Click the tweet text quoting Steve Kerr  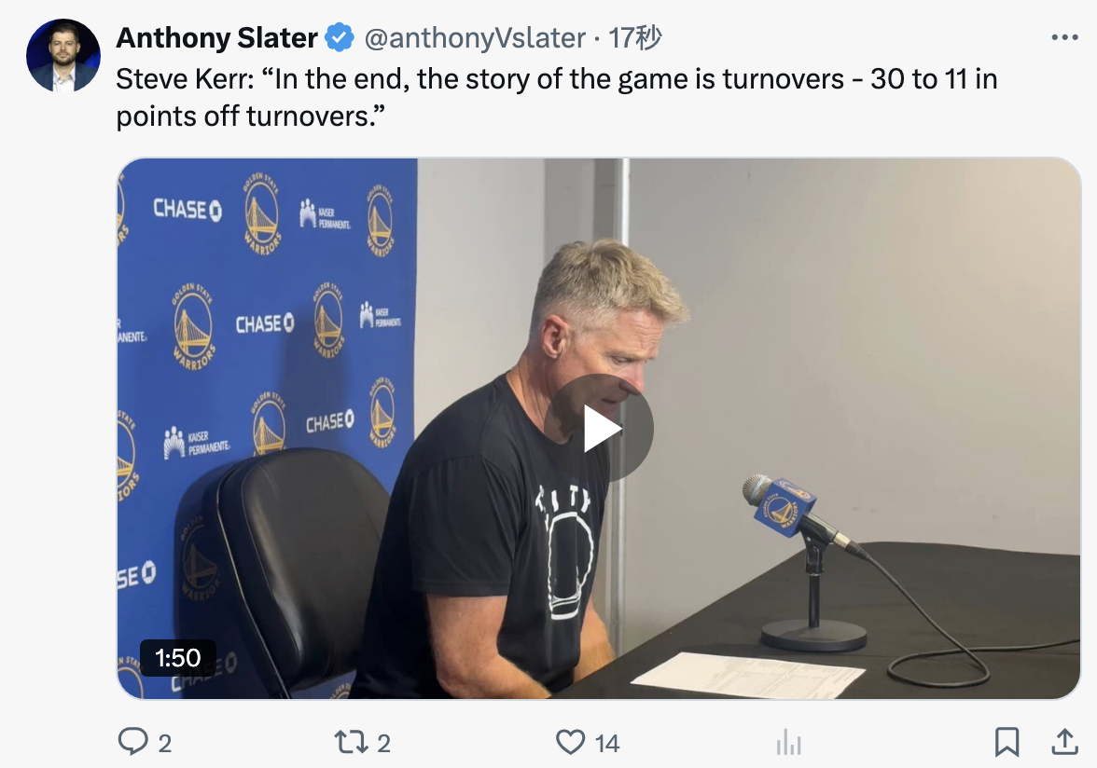coord(556,98)
